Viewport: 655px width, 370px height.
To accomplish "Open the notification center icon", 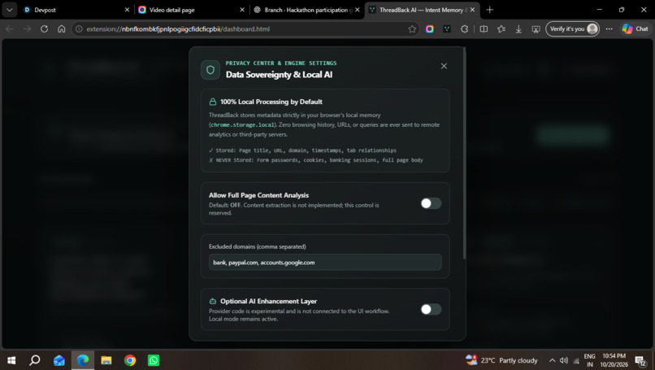I will 641,360.
